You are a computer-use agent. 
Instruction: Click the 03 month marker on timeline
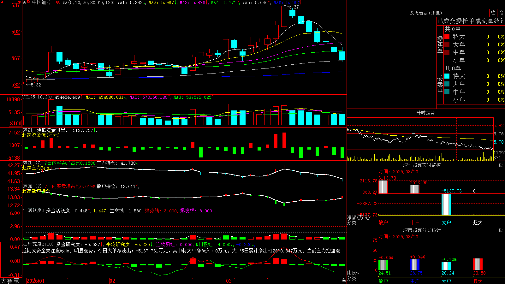(229, 281)
